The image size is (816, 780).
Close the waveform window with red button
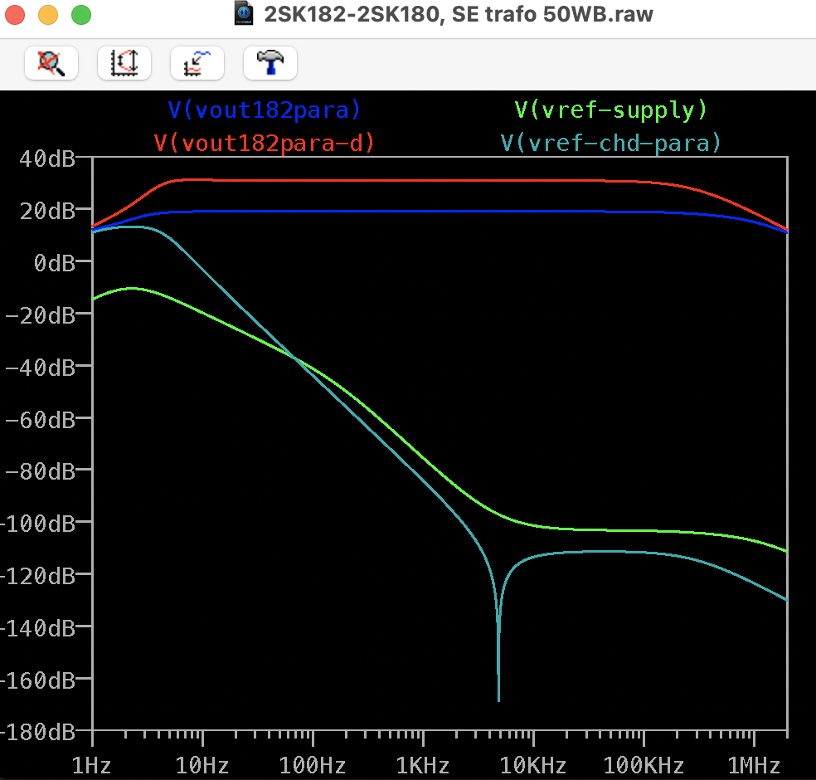click(15, 15)
